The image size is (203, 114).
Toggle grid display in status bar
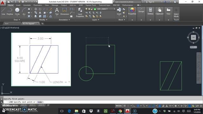[x=125, y=106]
